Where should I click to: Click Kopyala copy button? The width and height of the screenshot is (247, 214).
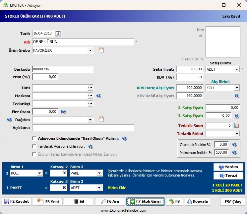coord(197,201)
